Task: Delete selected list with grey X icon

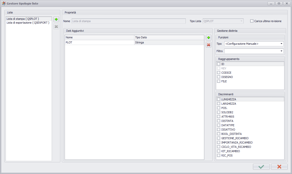Action: (x=56, y=26)
